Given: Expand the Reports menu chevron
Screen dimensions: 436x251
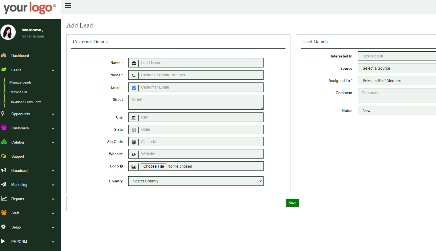Looking at the screenshot, I should 53,199.
